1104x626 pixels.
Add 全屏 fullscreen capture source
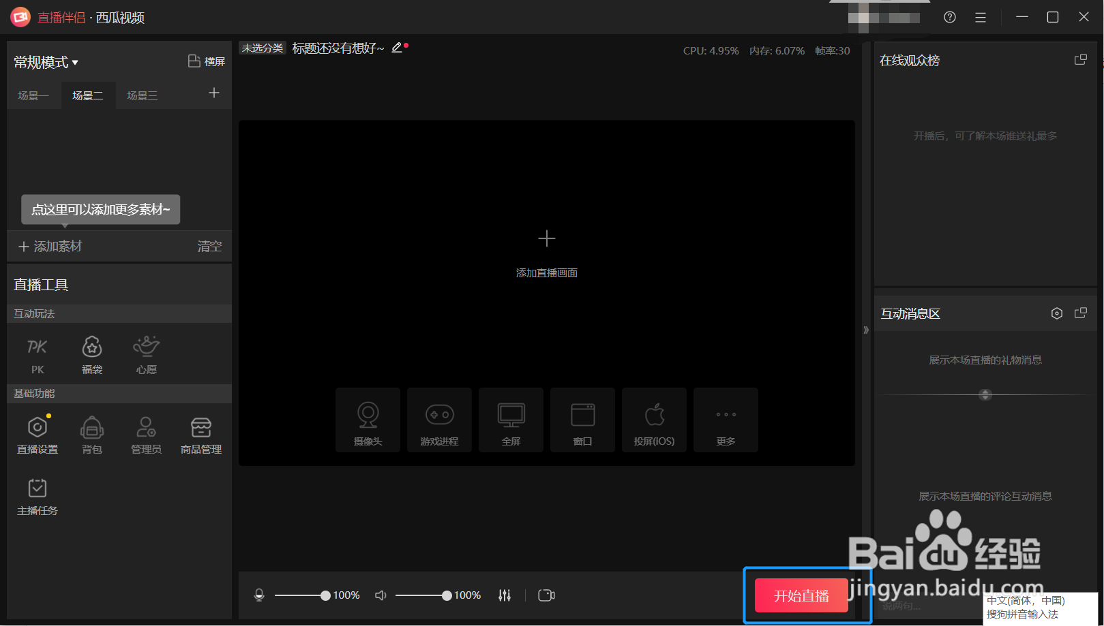tap(511, 420)
